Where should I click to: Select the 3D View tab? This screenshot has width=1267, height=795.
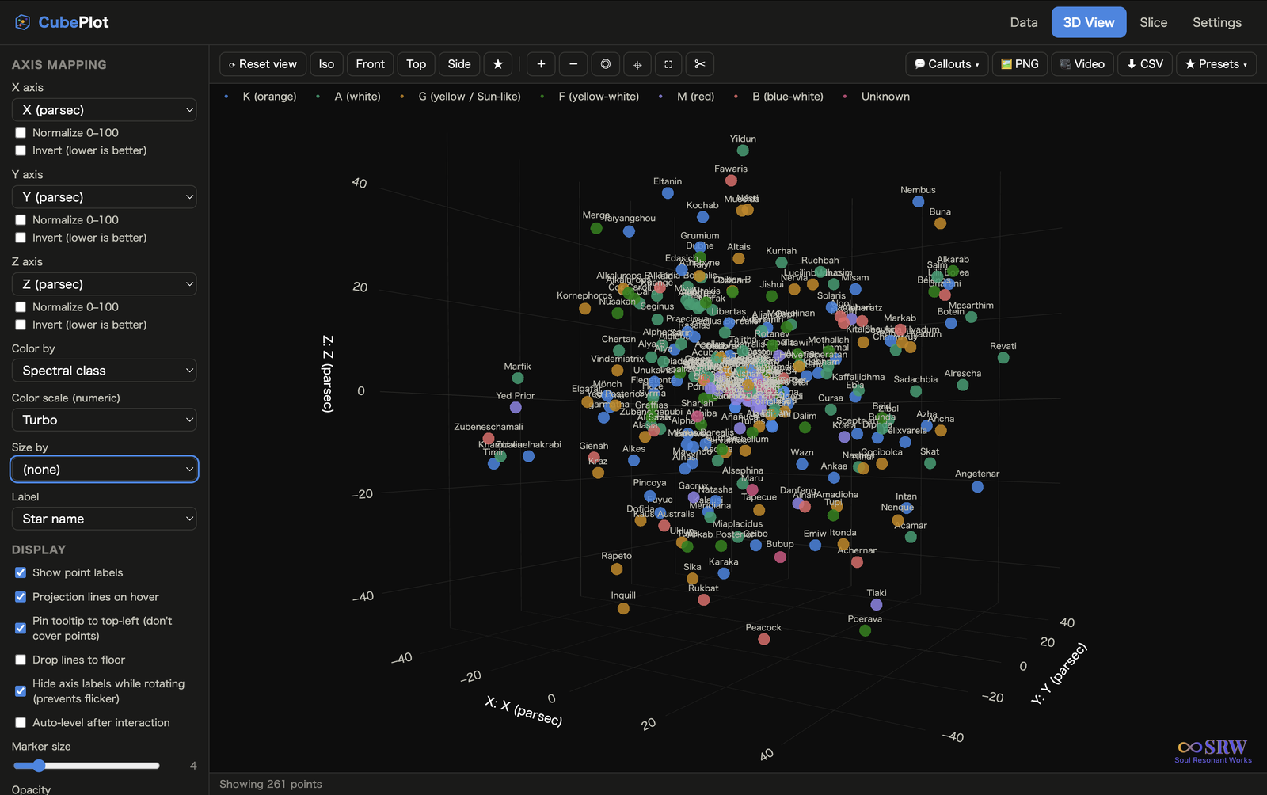tap(1089, 22)
